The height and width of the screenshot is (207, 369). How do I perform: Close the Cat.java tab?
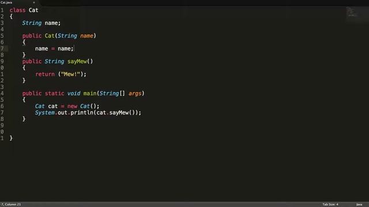[34, 2]
